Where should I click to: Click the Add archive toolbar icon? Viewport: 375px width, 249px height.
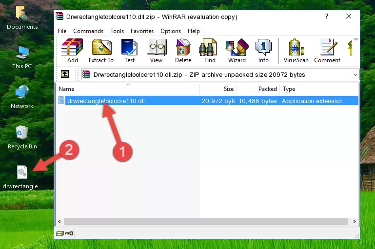coord(72,51)
